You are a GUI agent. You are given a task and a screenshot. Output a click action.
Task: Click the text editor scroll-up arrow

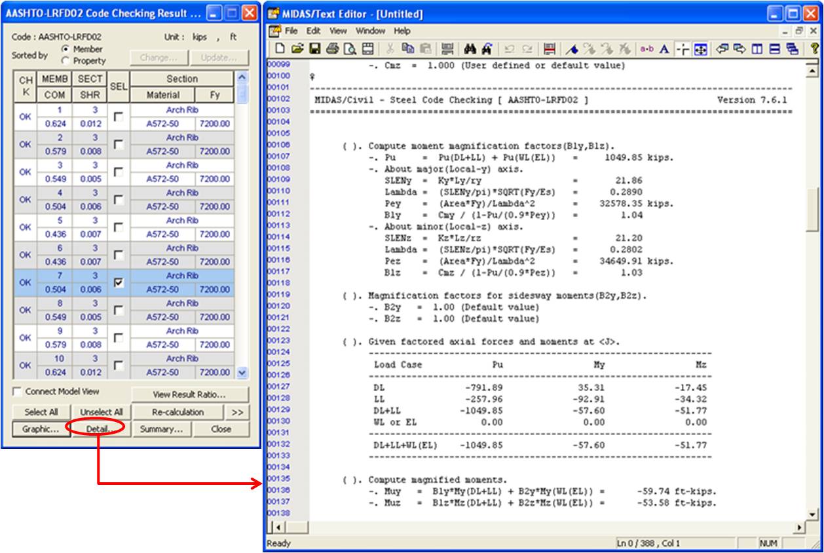(x=814, y=71)
